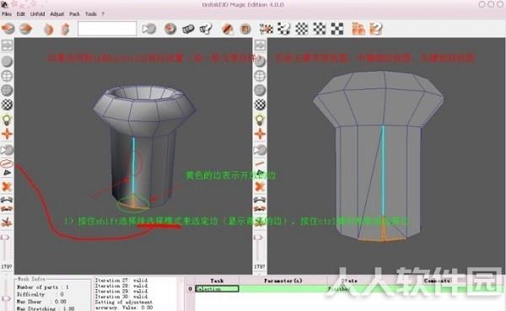Screen dimensions: 506x311
Task: Click the cylinder cut tool icon
Action: tap(188, 29)
